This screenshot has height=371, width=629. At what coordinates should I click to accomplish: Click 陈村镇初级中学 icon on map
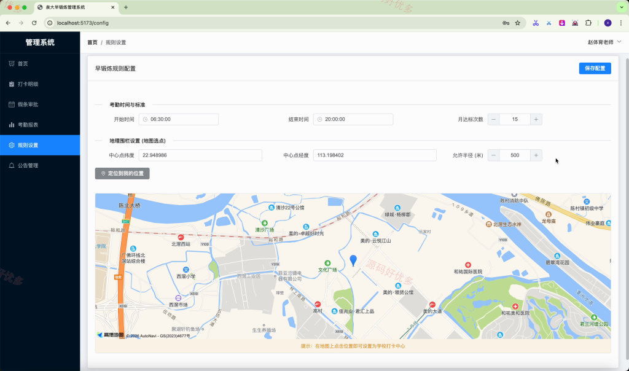point(587,201)
